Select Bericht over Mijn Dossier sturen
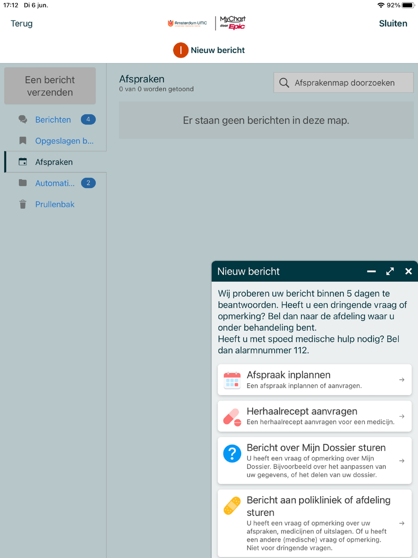Screen dimensions: 418x558 pos(314,461)
